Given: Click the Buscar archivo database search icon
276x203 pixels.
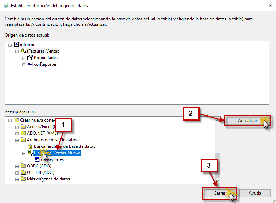Looking at the screenshot, I should [x=30, y=146].
